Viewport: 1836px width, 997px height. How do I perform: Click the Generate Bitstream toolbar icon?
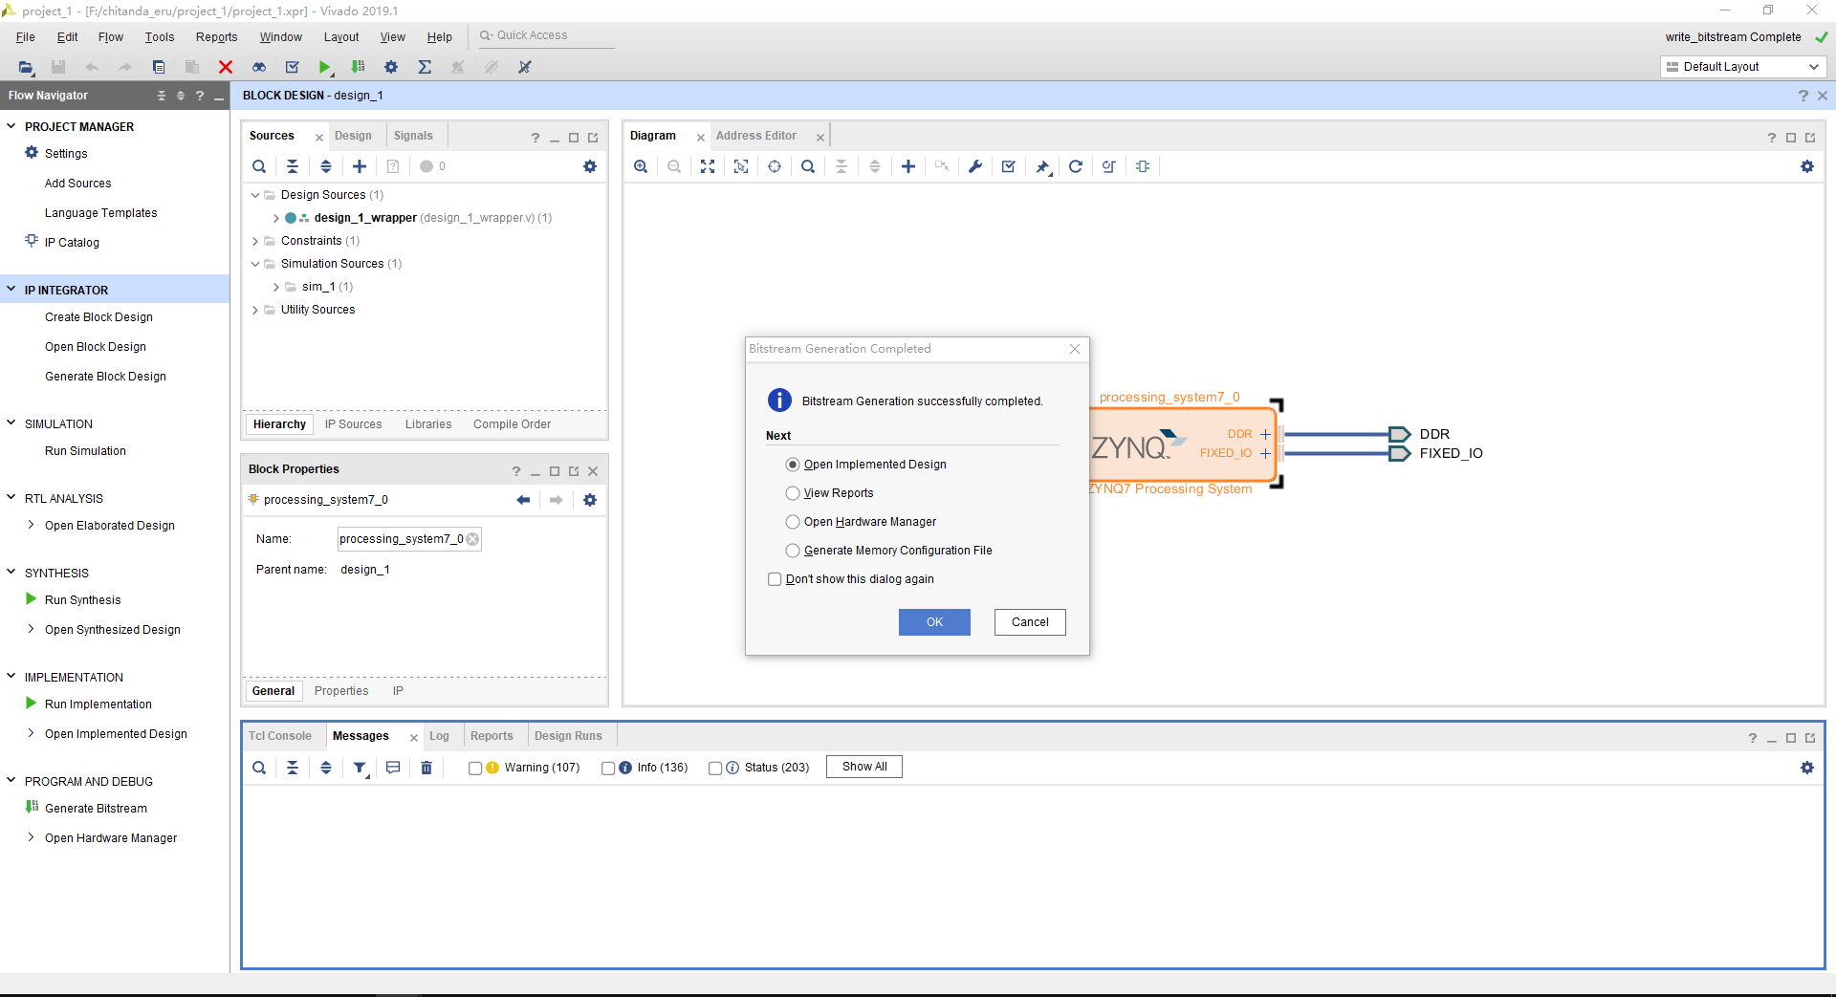click(358, 67)
